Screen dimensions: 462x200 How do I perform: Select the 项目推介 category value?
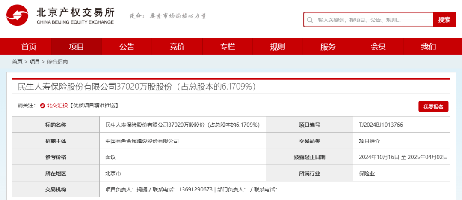[x=370, y=141]
